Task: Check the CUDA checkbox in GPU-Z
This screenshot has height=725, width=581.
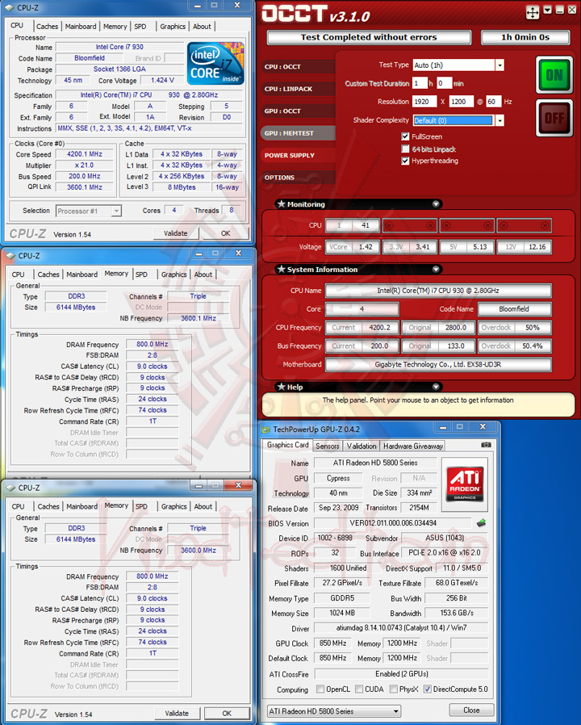Action: [358, 689]
